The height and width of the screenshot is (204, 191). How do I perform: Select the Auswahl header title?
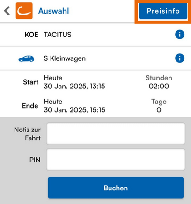click(x=53, y=11)
